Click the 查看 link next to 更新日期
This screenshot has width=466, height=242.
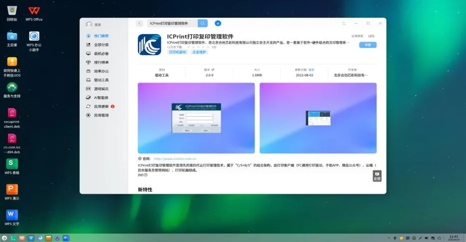coord(311,70)
